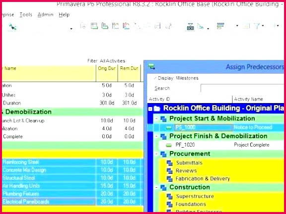Open the dropdown arrow beside the Filter icon
The width and height of the screenshot is (286, 214).
(x=263, y=26)
